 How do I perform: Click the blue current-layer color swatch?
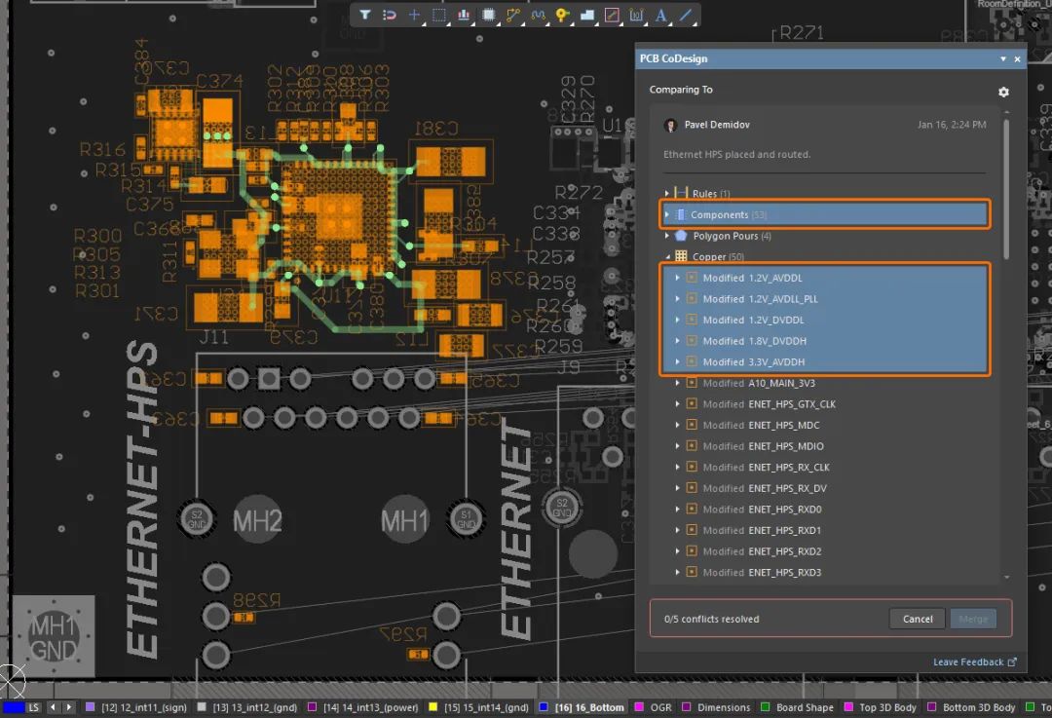pyautogui.click(x=13, y=707)
